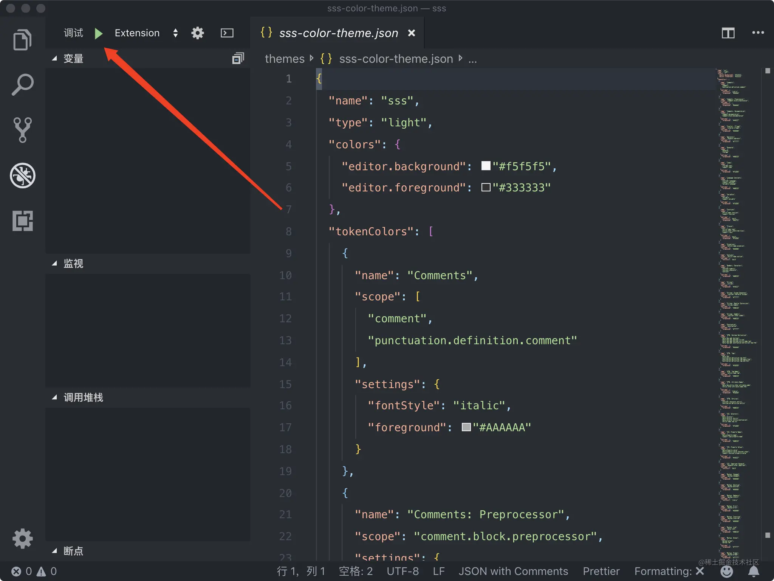Select the sss-color-theme.json tab
Viewport: 774px width, 581px height.
point(338,33)
